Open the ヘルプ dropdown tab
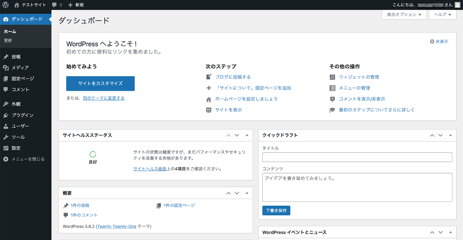 (x=442, y=14)
